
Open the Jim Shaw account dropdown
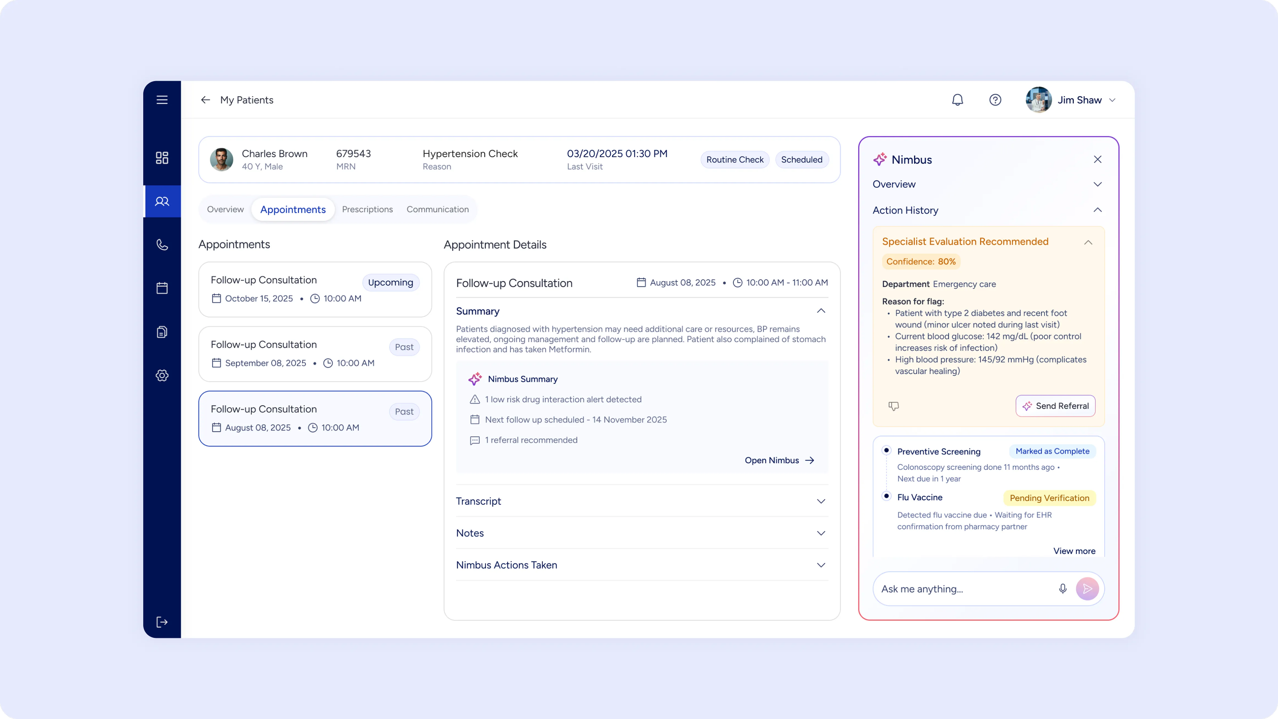pyautogui.click(x=1112, y=100)
